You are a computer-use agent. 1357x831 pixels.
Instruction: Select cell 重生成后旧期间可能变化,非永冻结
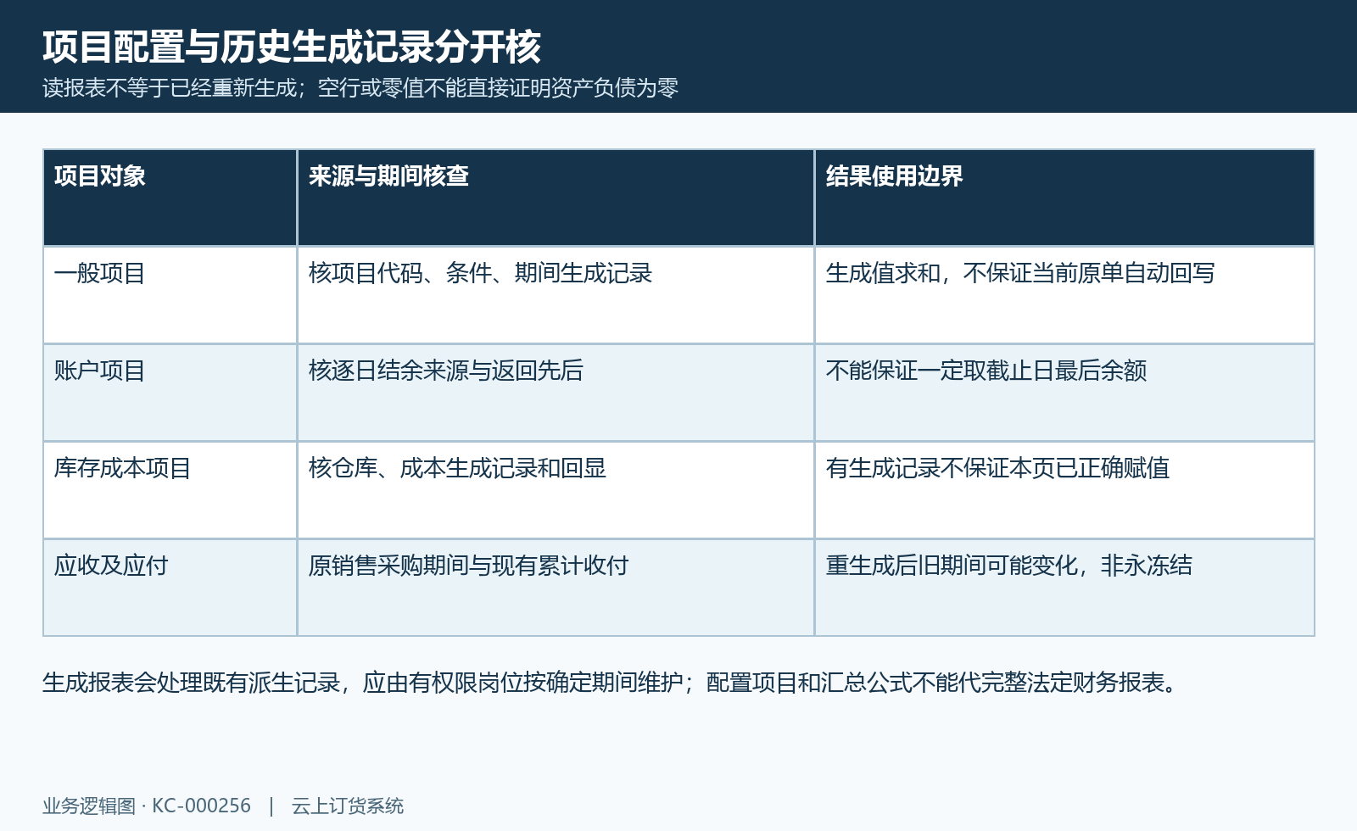click(1064, 588)
